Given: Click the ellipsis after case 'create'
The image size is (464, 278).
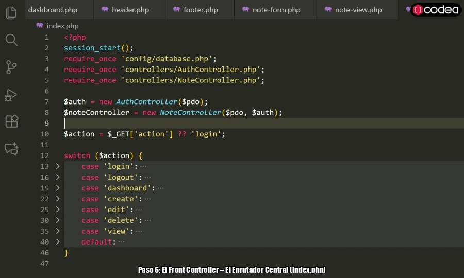Looking at the screenshot, I should click(147, 199).
